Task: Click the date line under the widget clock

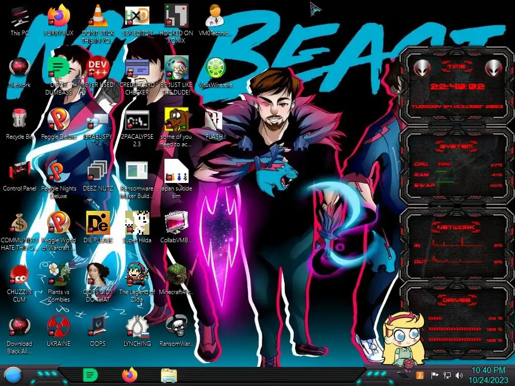Action: 457,107
